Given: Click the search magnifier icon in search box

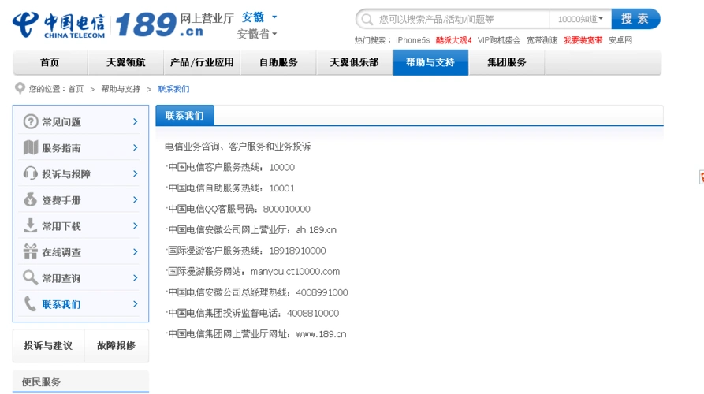Looking at the screenshot, I should [x=367, y=19].
